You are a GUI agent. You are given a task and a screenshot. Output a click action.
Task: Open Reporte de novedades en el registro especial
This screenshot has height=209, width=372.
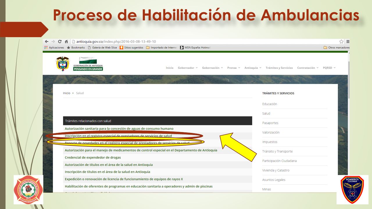(127, 143)
